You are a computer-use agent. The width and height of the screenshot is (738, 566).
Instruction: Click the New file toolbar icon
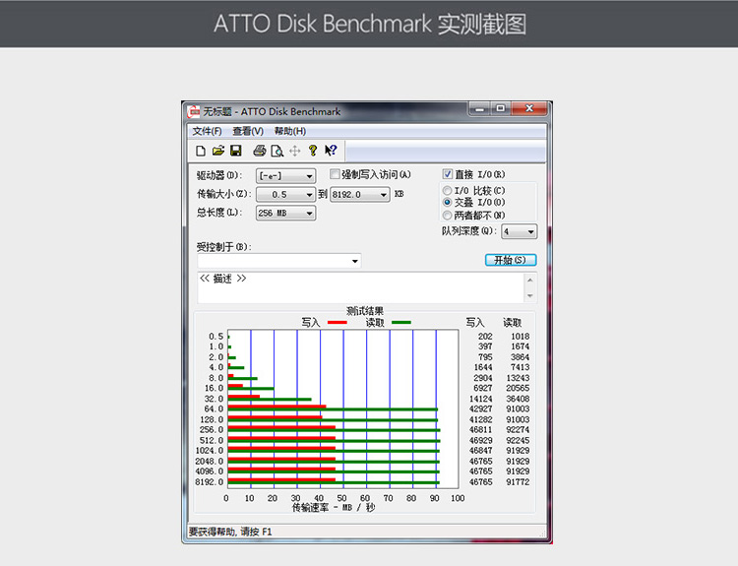(201, 151)
